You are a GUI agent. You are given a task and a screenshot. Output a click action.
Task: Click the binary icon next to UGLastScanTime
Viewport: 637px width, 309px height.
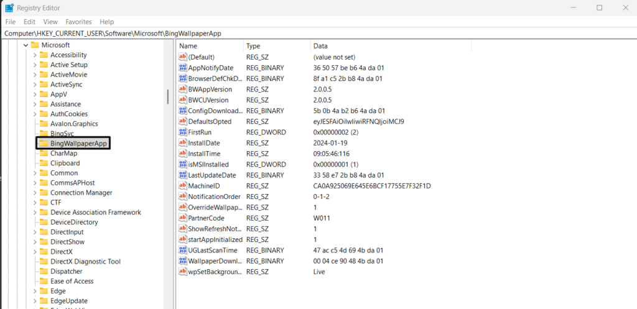coord(183,251)
